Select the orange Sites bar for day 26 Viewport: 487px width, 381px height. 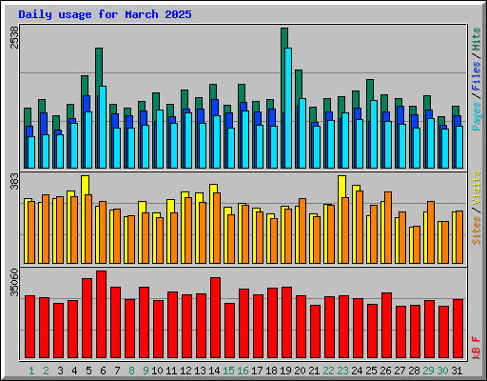[388, 228]
